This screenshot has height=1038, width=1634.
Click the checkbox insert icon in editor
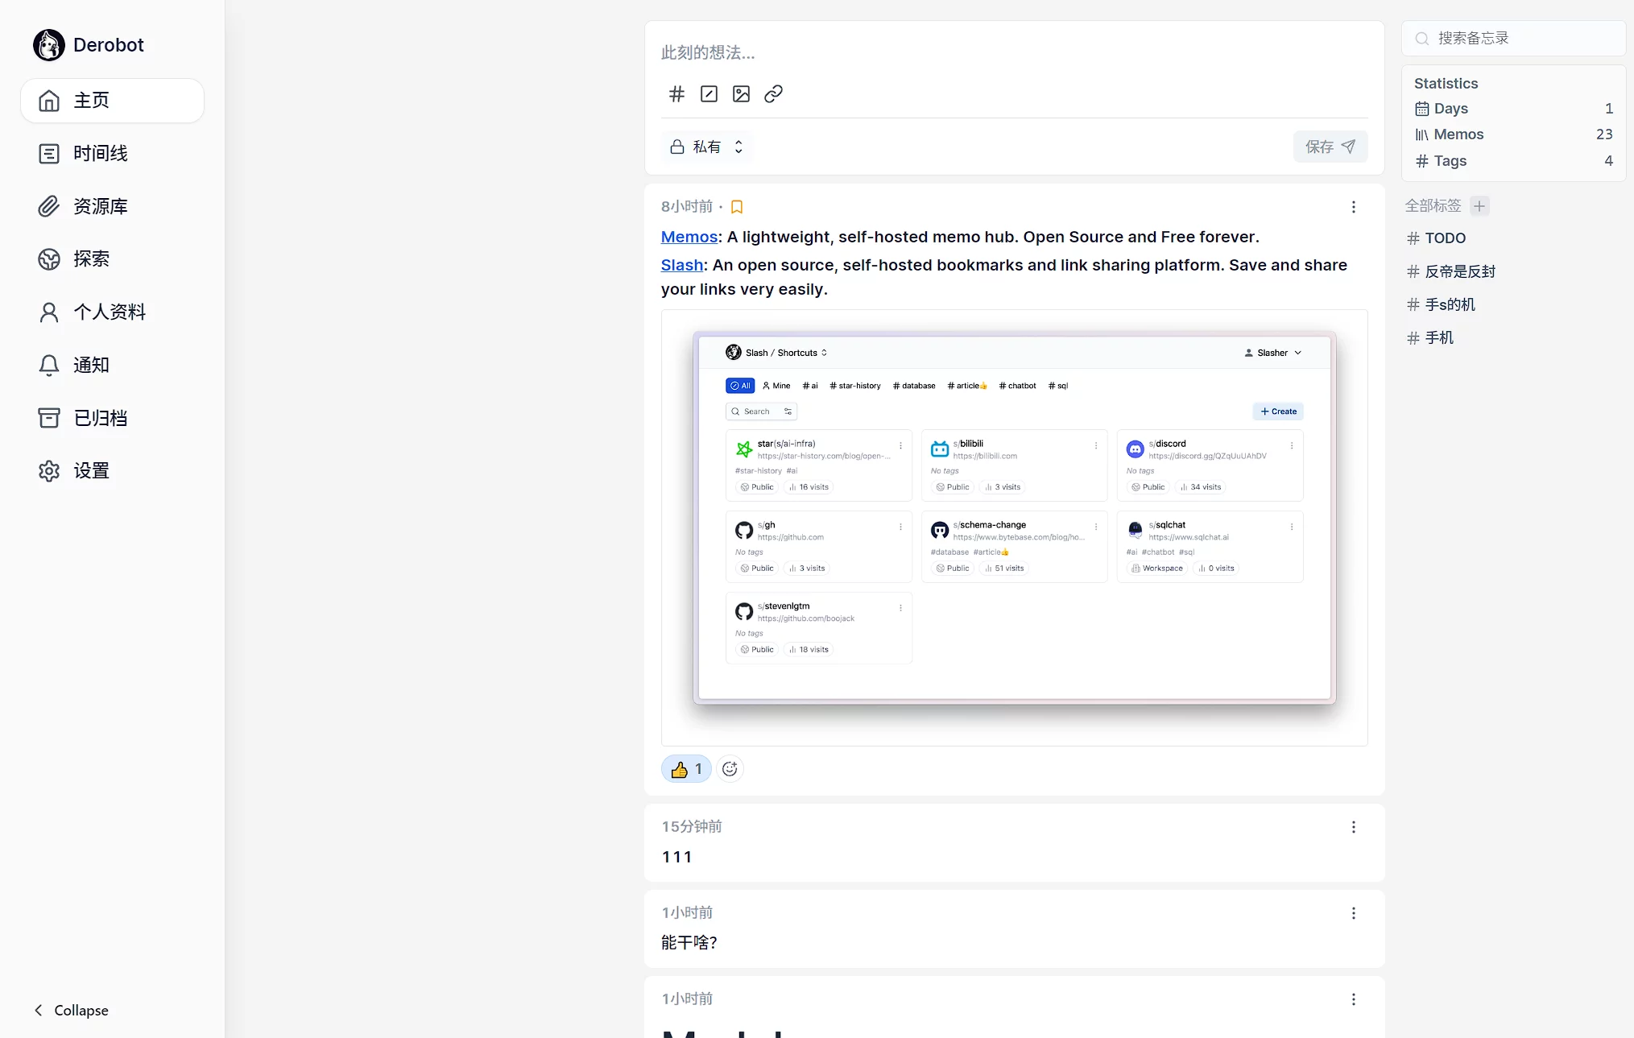pyautogui.click(x=709, y=94)
